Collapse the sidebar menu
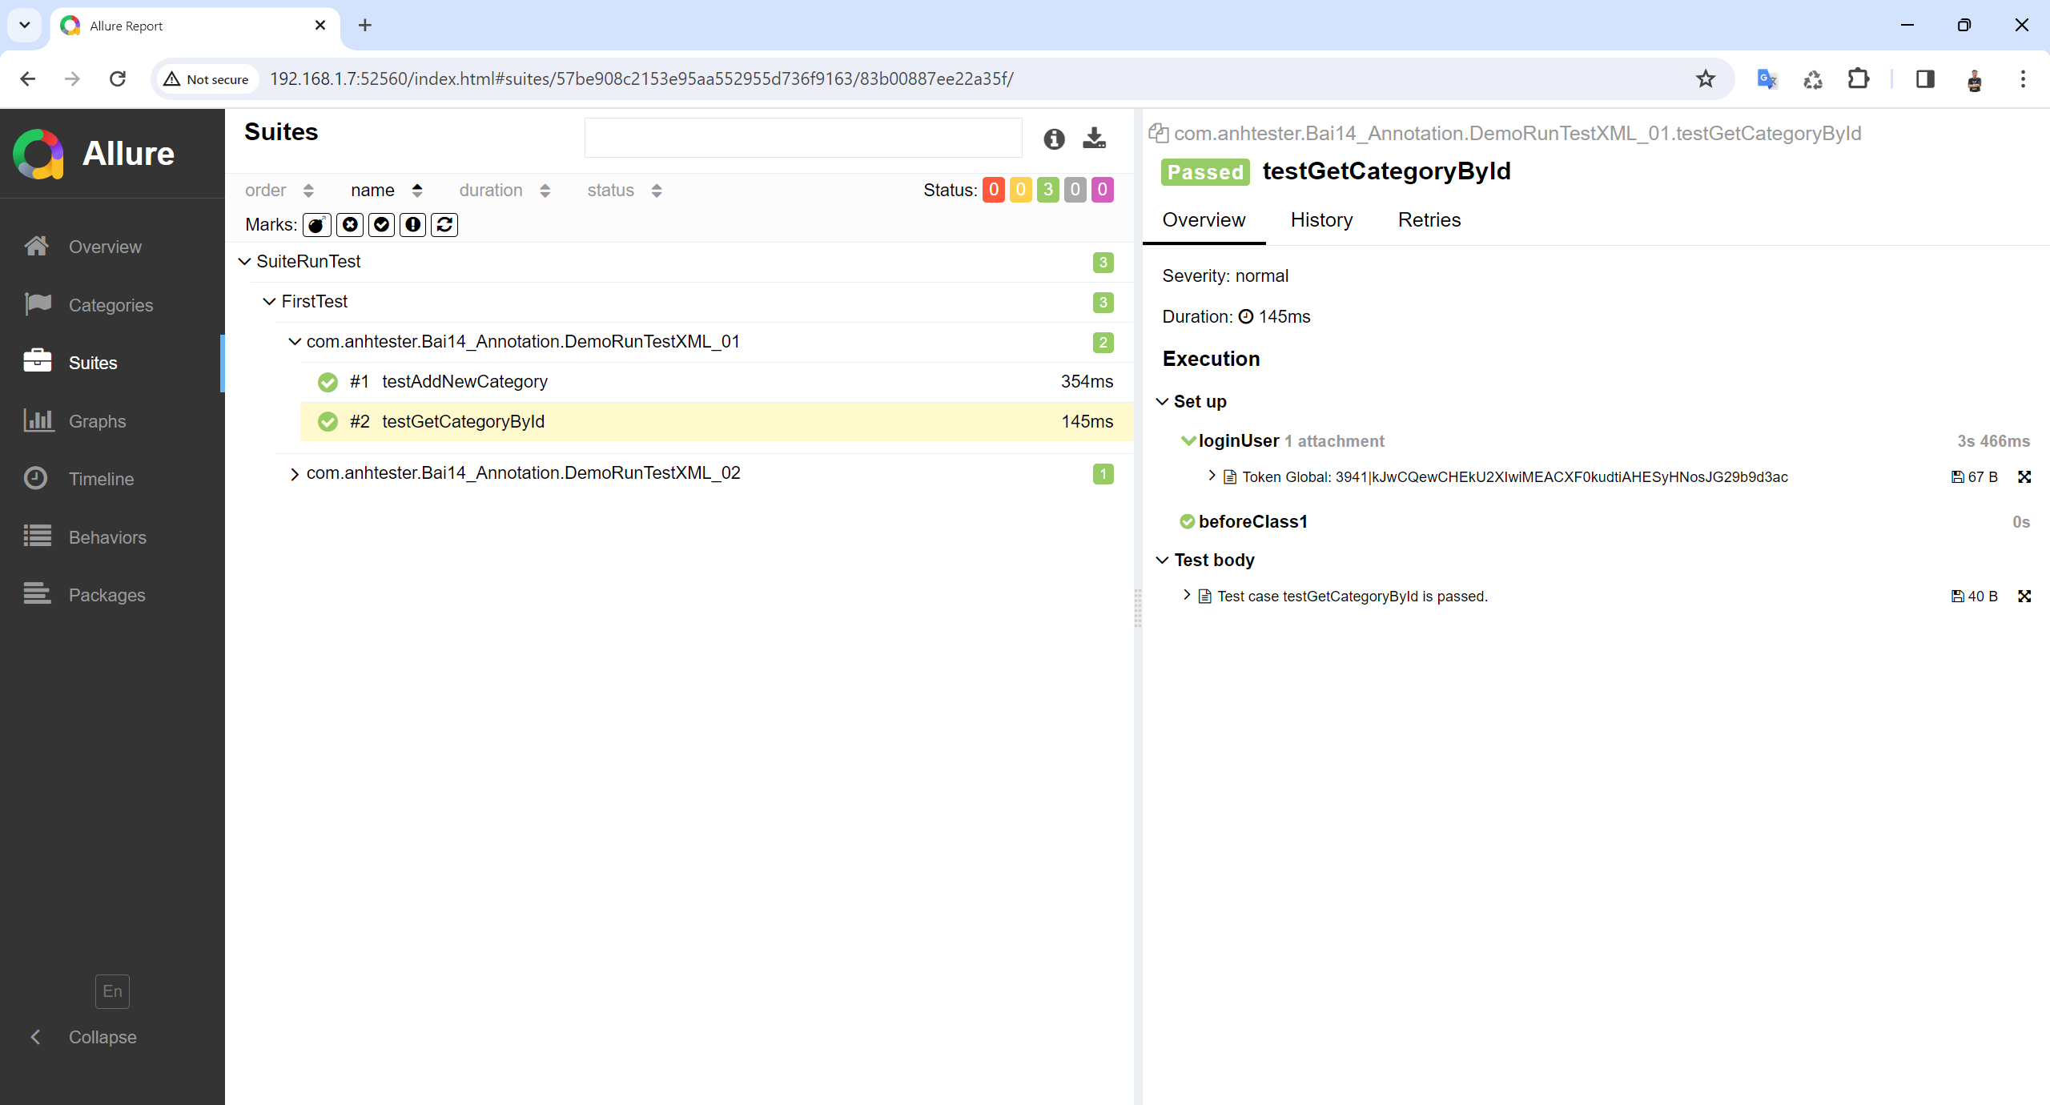This screenshot has width=2050, height=1105. (x=83, y=1037)
